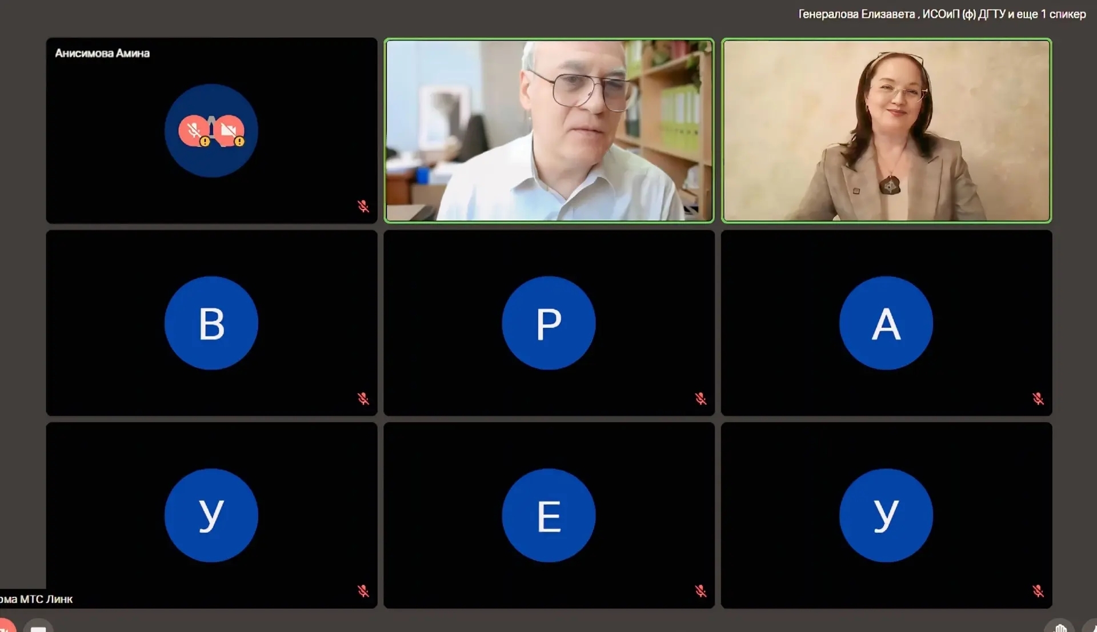Click the muted microphone icon in the B tile
Viewport: 1097px width, 632px height.
363,398
